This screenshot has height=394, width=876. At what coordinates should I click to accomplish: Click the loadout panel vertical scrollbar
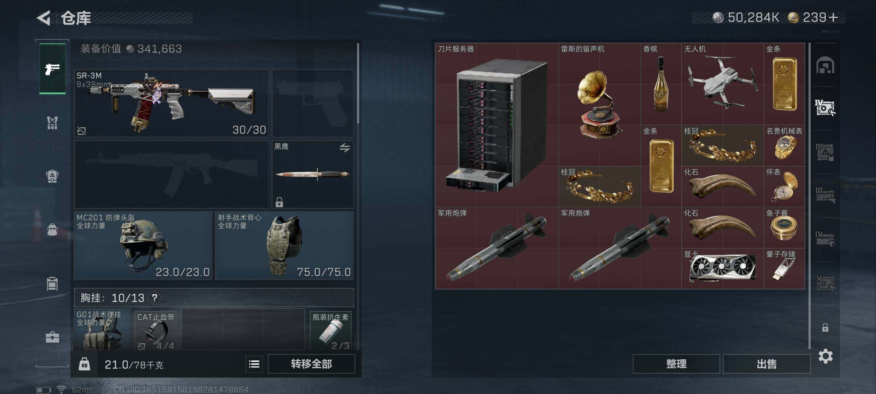[x=358, y=83]
